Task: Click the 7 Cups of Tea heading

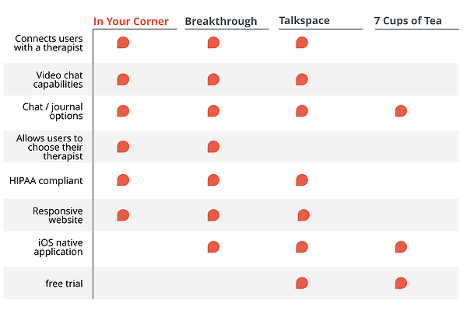Action: [x=408, y=20]
